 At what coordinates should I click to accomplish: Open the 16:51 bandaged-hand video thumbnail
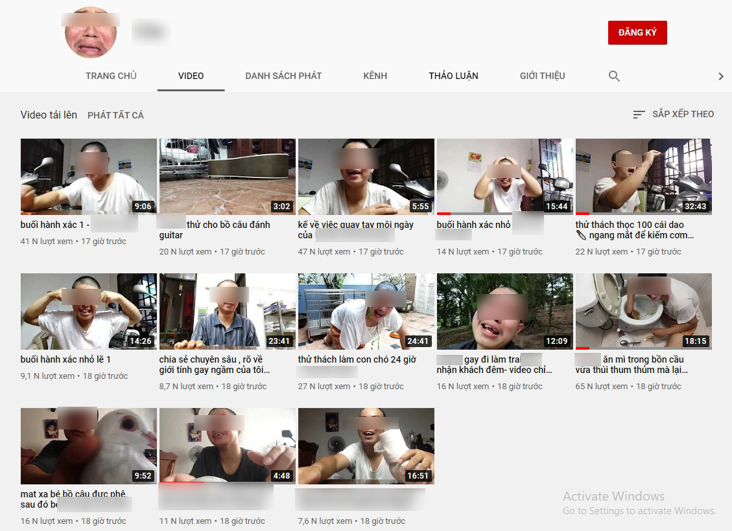click(x=366, y=446)
